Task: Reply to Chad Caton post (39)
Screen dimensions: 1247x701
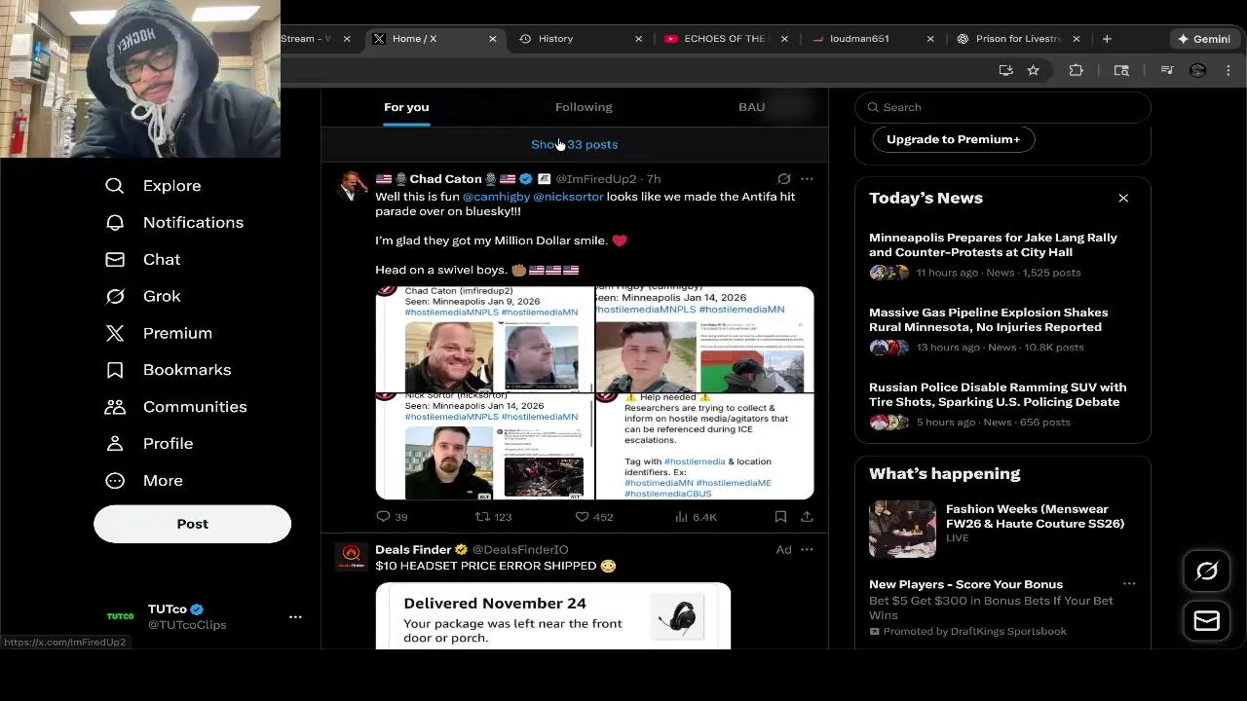Action: pos(392,517)
